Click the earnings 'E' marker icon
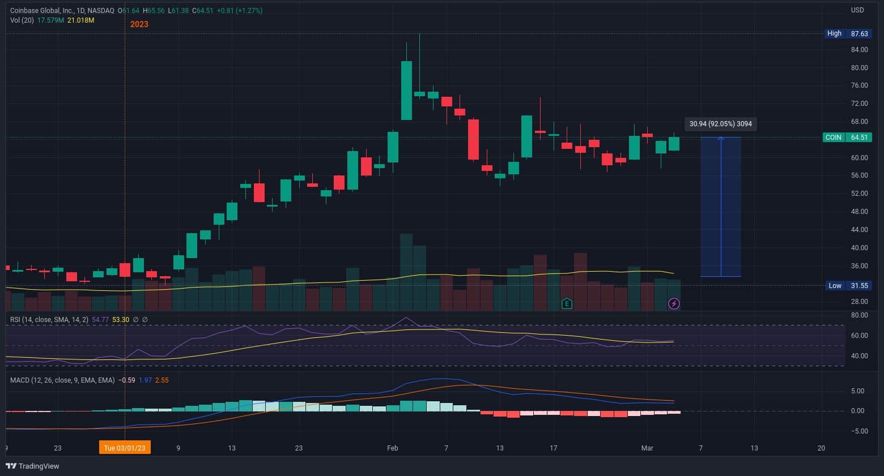 (567, 304)
